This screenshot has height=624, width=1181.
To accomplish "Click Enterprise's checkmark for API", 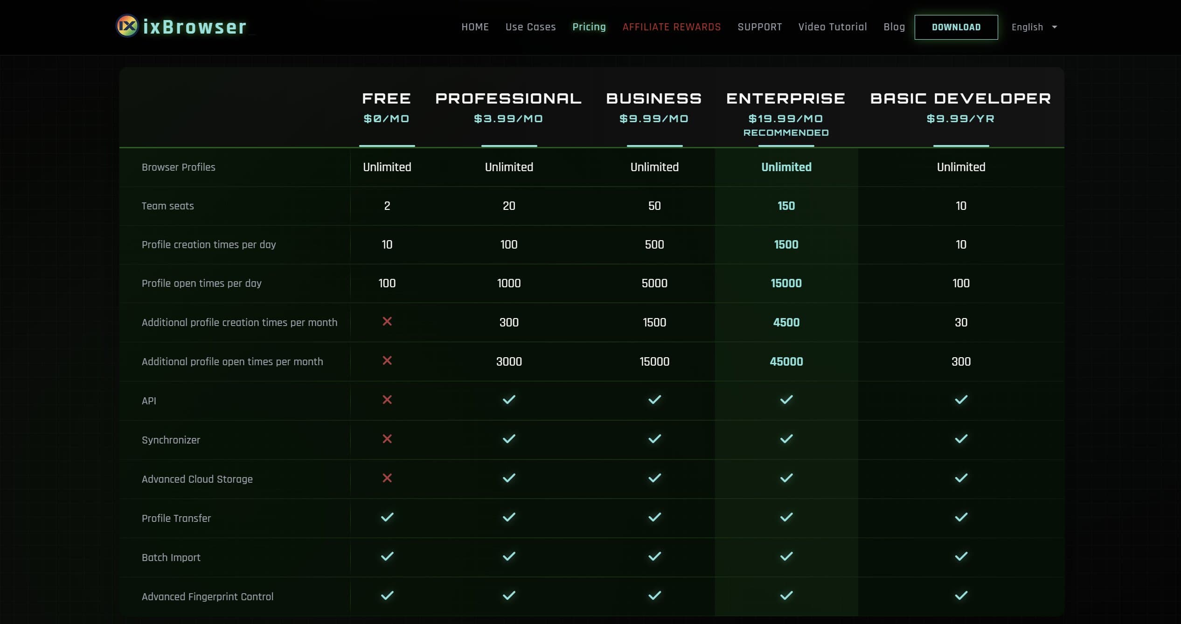I will tap(786, 400).
